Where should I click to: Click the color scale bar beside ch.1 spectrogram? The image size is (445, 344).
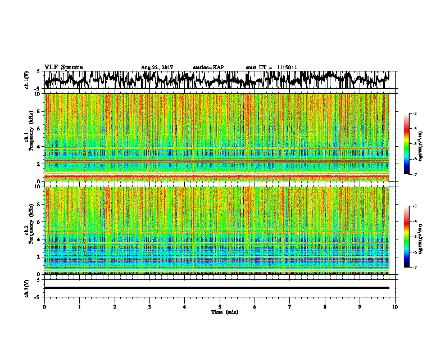[406, 144]
